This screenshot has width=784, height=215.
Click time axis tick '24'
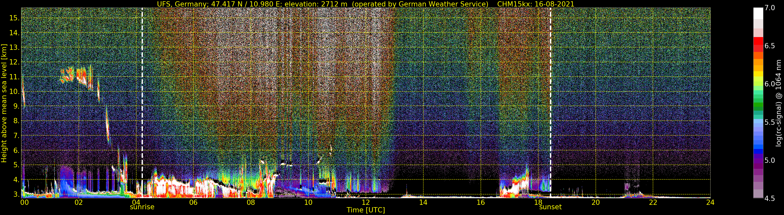click(710, 202)
